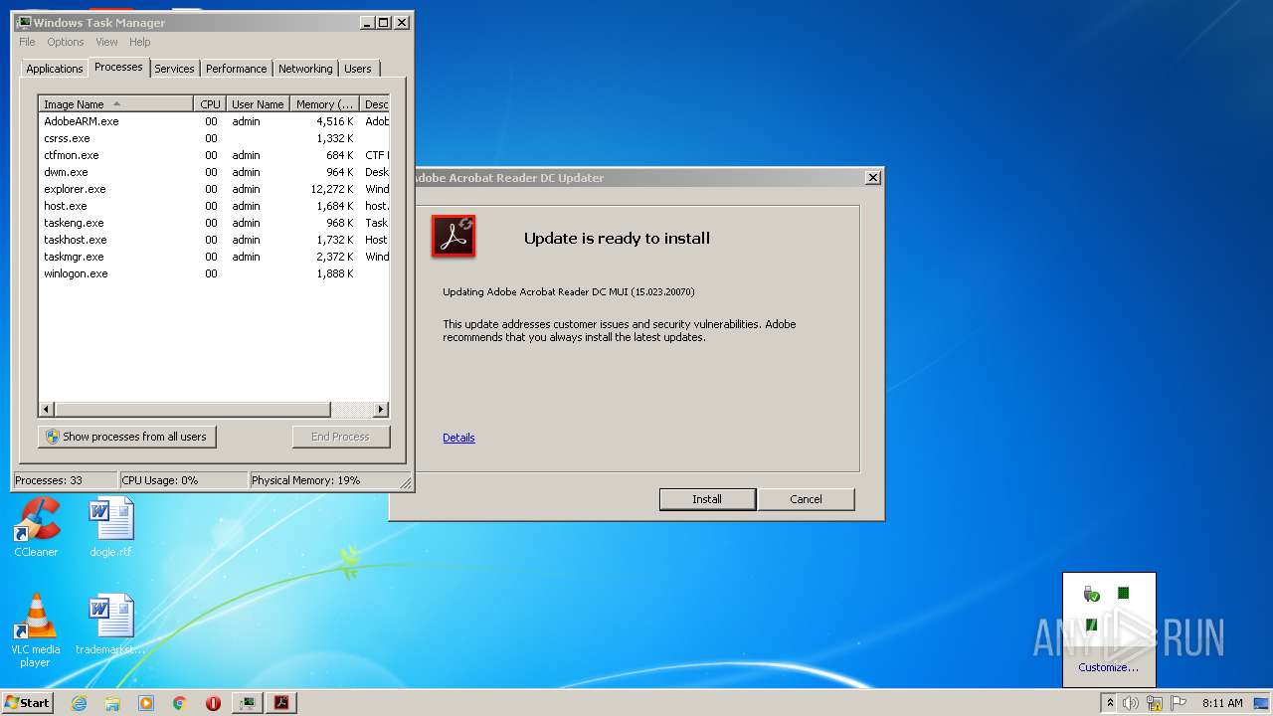Sort processes by User Name column header
Screen dimensions: 1273x716
[x=258, y=103]
